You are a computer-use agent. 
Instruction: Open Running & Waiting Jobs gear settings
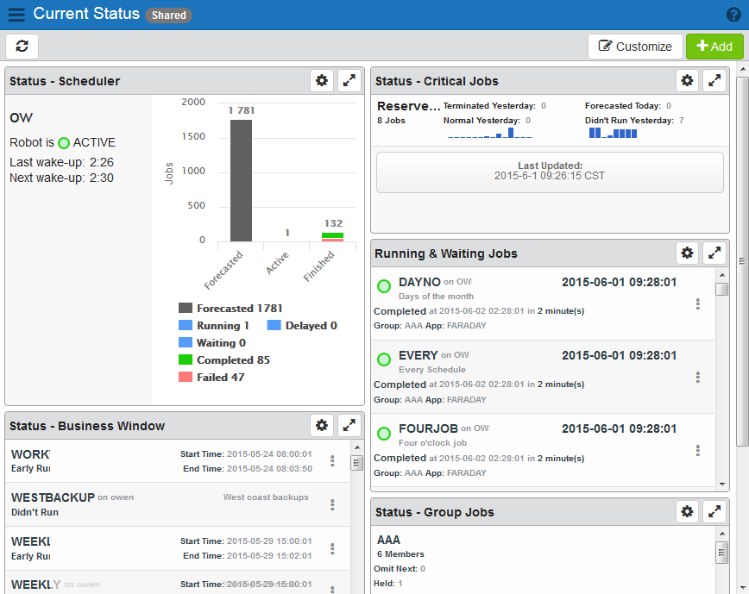(x=688, y=253)
